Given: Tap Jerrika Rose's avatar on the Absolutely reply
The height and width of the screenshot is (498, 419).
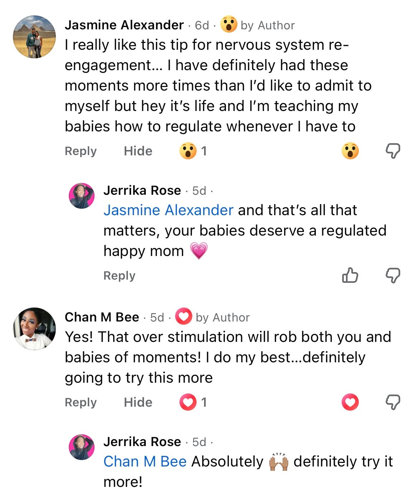Looking at the screenshot, I should click(82, 447).
